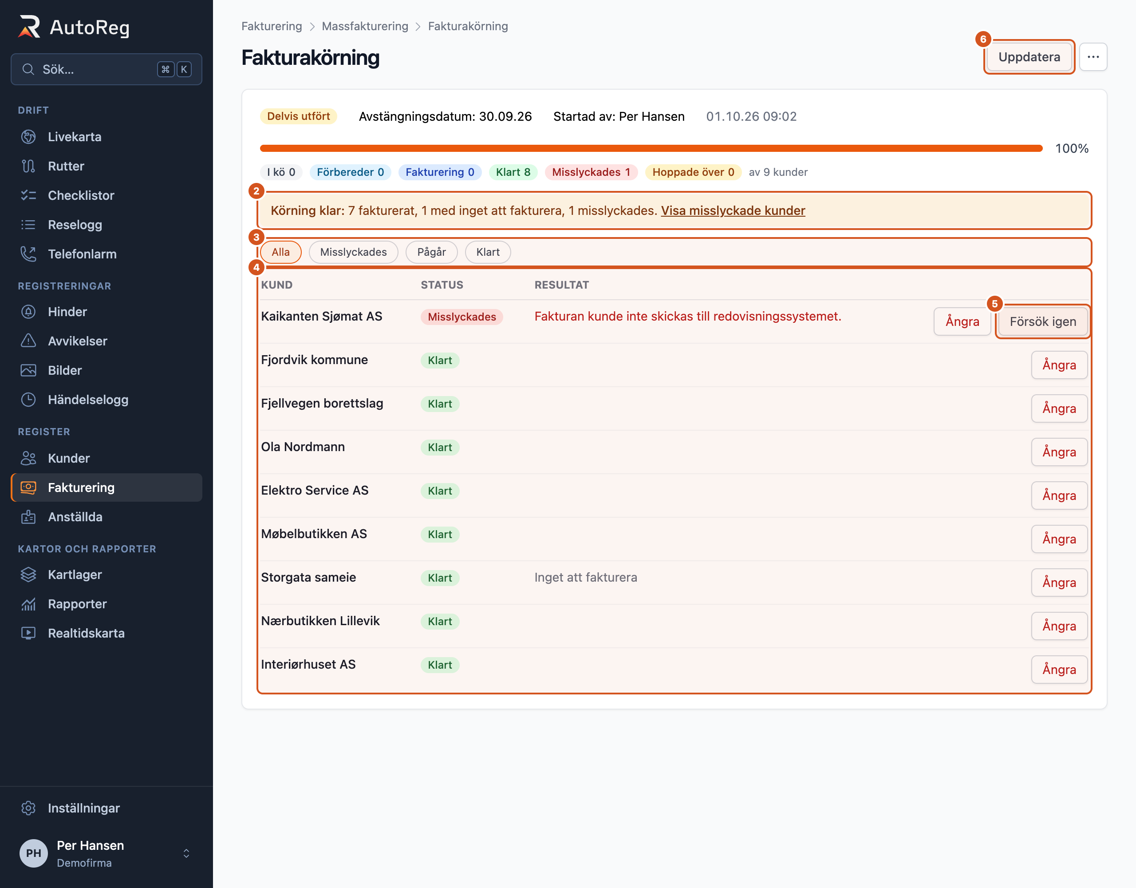
Task: Click the Inget att fakturera result text
Action: [x=585, y=577]
